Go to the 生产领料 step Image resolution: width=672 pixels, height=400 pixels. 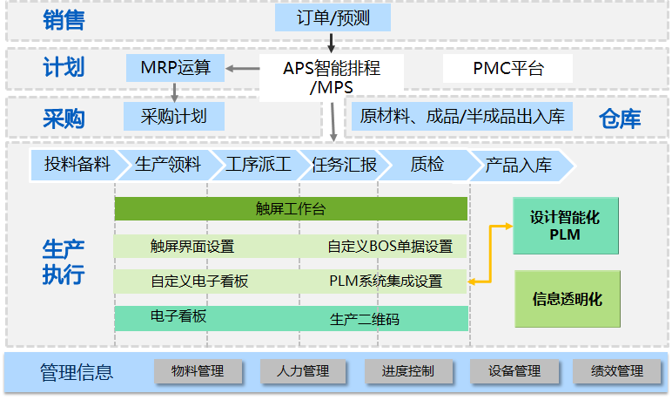(x=168, y=165)
